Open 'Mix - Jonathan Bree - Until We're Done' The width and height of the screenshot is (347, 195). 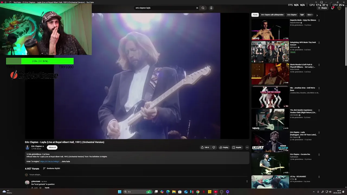coord(303,89)
